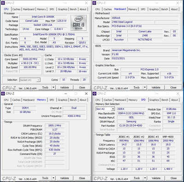Image resolution: width=184 pixels, height=182 pixels.
Task: Click Validate in the Mainboard window
Action: click(x=156, y=88)
